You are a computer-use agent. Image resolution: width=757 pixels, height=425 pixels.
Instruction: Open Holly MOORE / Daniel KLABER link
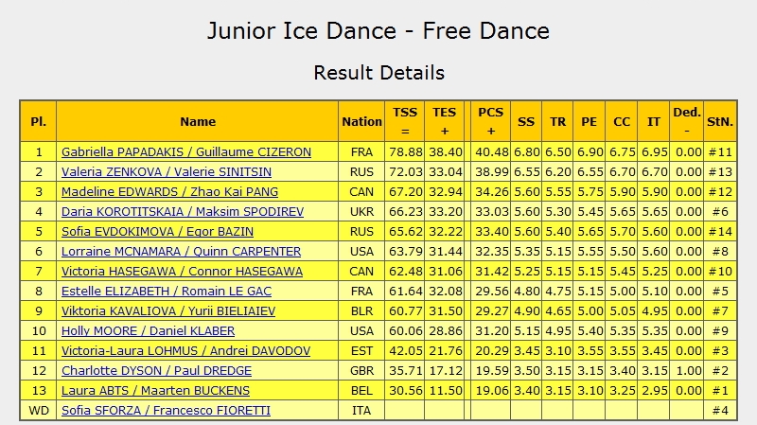149,330
